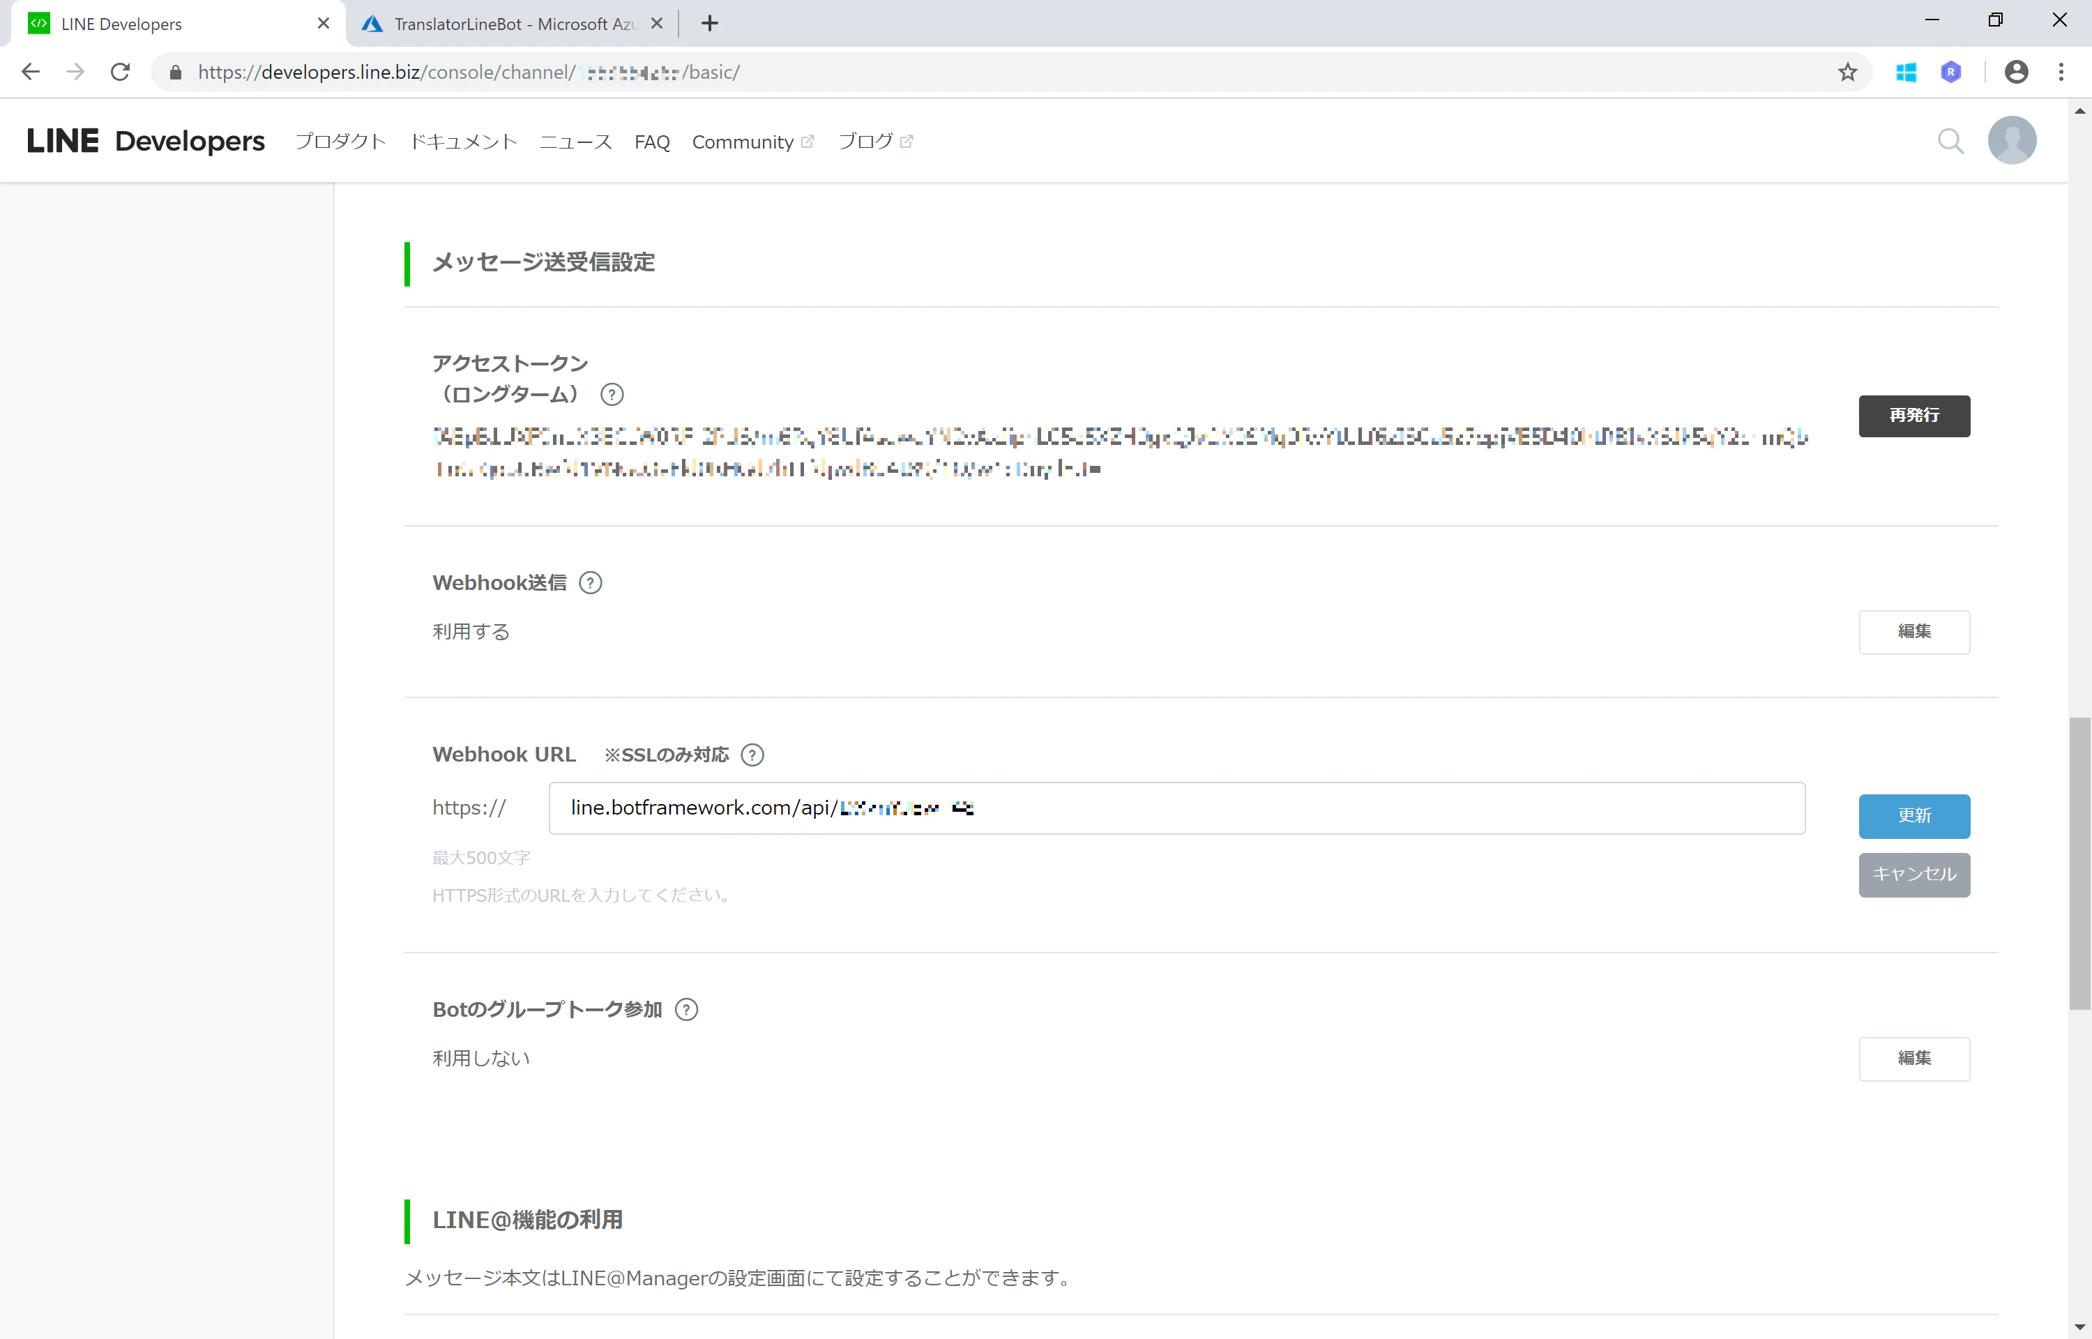Viewport: 2092px width, 1339px height.
Task: Open the プロダクト menu
Action: coord(341,141)
